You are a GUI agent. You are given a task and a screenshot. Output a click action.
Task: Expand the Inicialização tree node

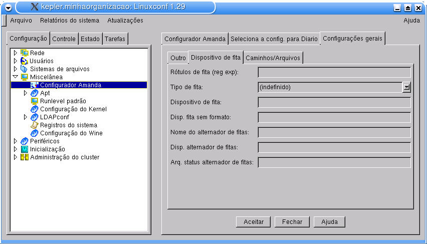[x=15, y=149]
